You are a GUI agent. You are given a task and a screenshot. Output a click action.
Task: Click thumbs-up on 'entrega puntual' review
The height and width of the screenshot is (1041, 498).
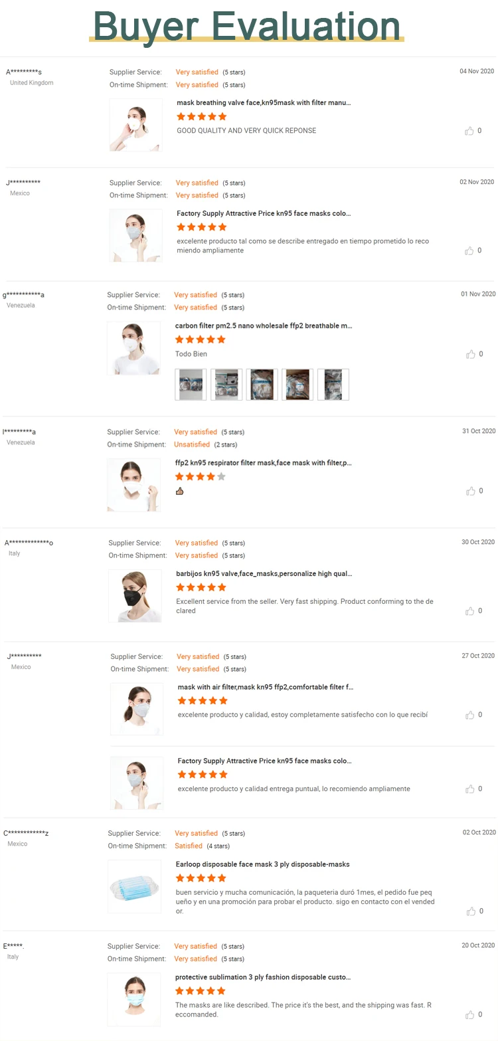point(470,789)
